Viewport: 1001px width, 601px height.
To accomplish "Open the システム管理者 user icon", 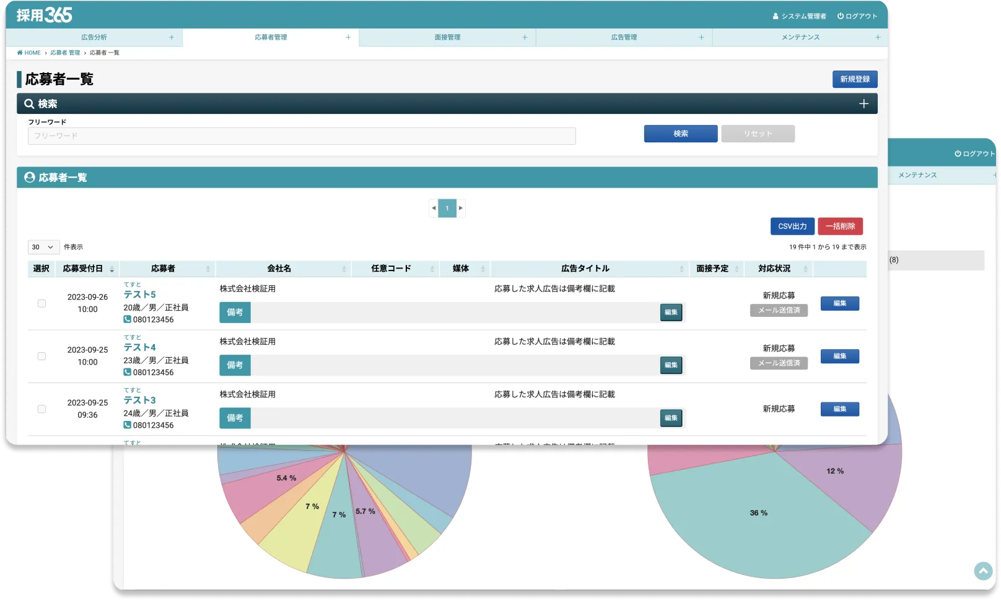I will [x=776, y=16].
